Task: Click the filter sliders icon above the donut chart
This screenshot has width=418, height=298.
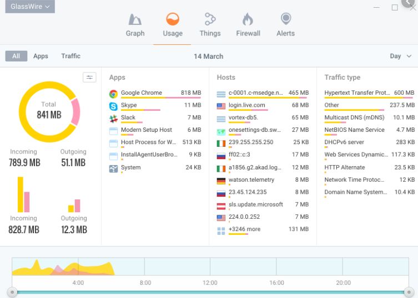Action: (89, 78)
